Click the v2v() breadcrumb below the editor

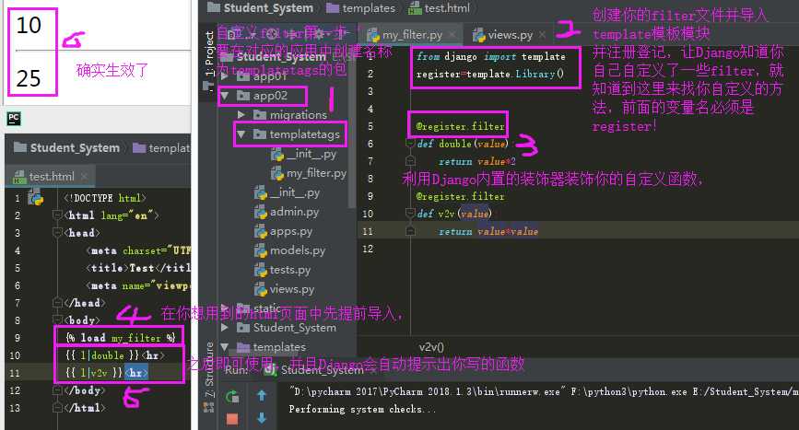tap(431, 347)
